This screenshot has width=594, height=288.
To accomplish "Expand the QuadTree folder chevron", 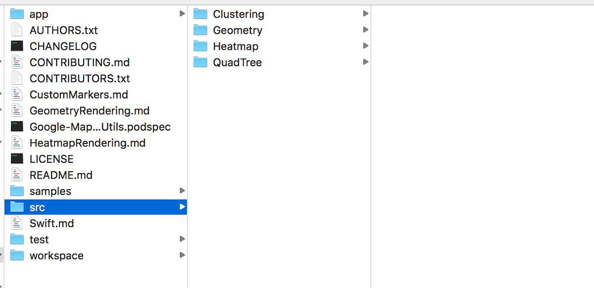I will pyautogui.click(x=365, y=62).
